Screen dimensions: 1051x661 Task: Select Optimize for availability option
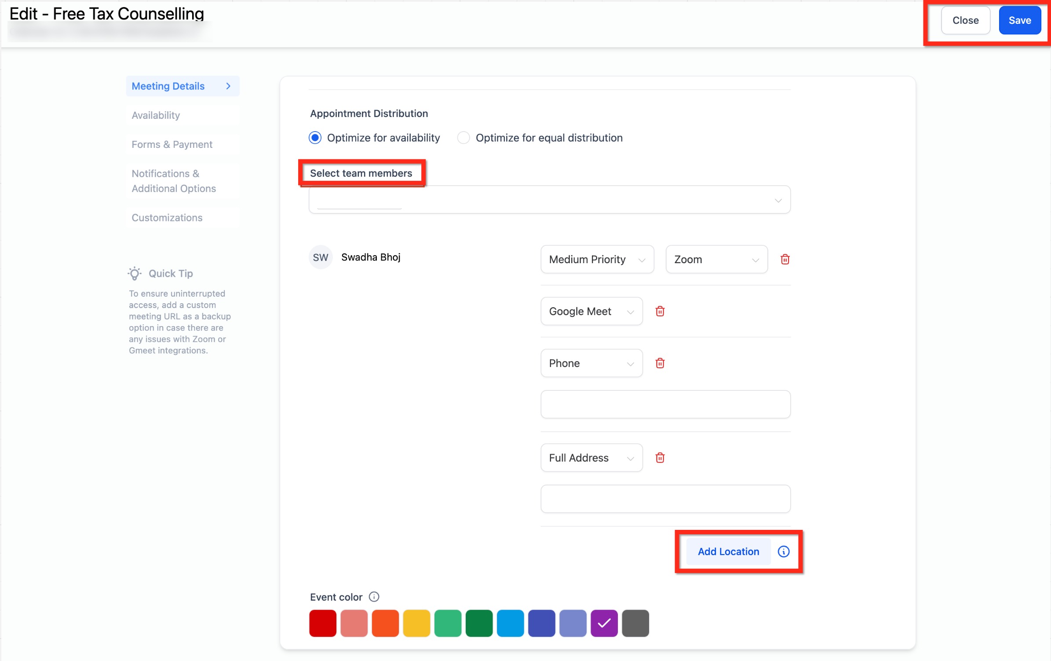click(x=315, y=138)
